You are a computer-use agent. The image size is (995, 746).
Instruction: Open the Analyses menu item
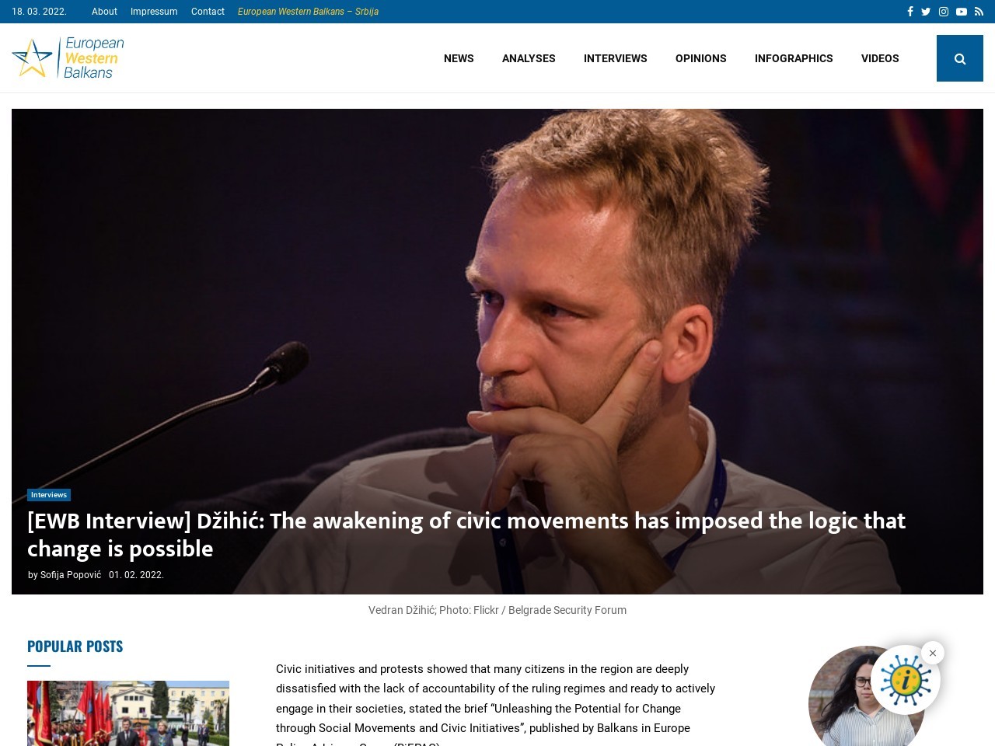pyautogui.click(x=529, y=58)
